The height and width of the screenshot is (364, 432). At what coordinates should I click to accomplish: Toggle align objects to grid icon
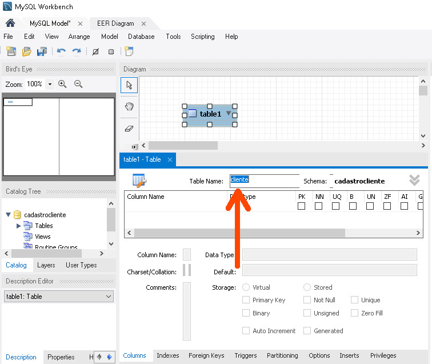tap(111, 51)
